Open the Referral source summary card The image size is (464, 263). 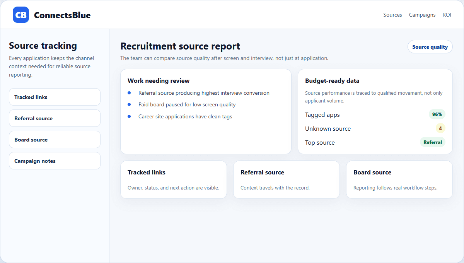(287, 180)
